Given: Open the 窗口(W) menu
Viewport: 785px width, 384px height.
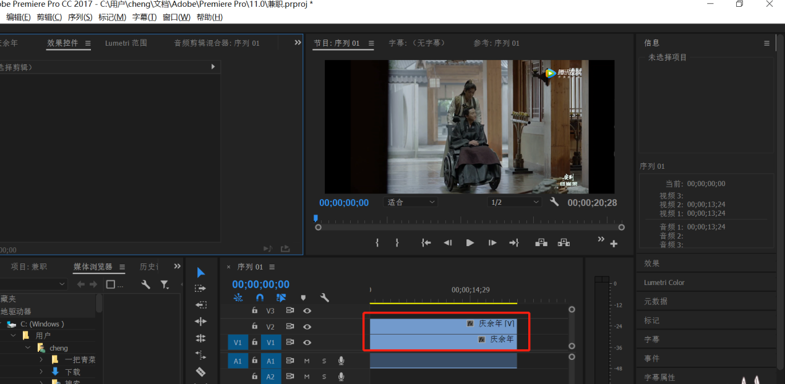Looking at the screenshot, I should 176,17.
